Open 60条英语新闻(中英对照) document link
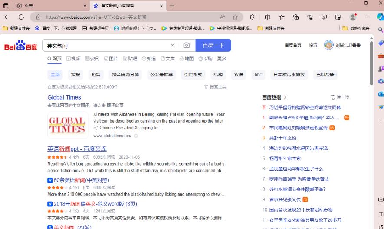Screen dimensions: 384x229 (x=81, y=180)
